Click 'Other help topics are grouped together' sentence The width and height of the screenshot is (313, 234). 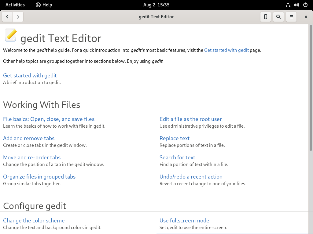pos(83,61)
